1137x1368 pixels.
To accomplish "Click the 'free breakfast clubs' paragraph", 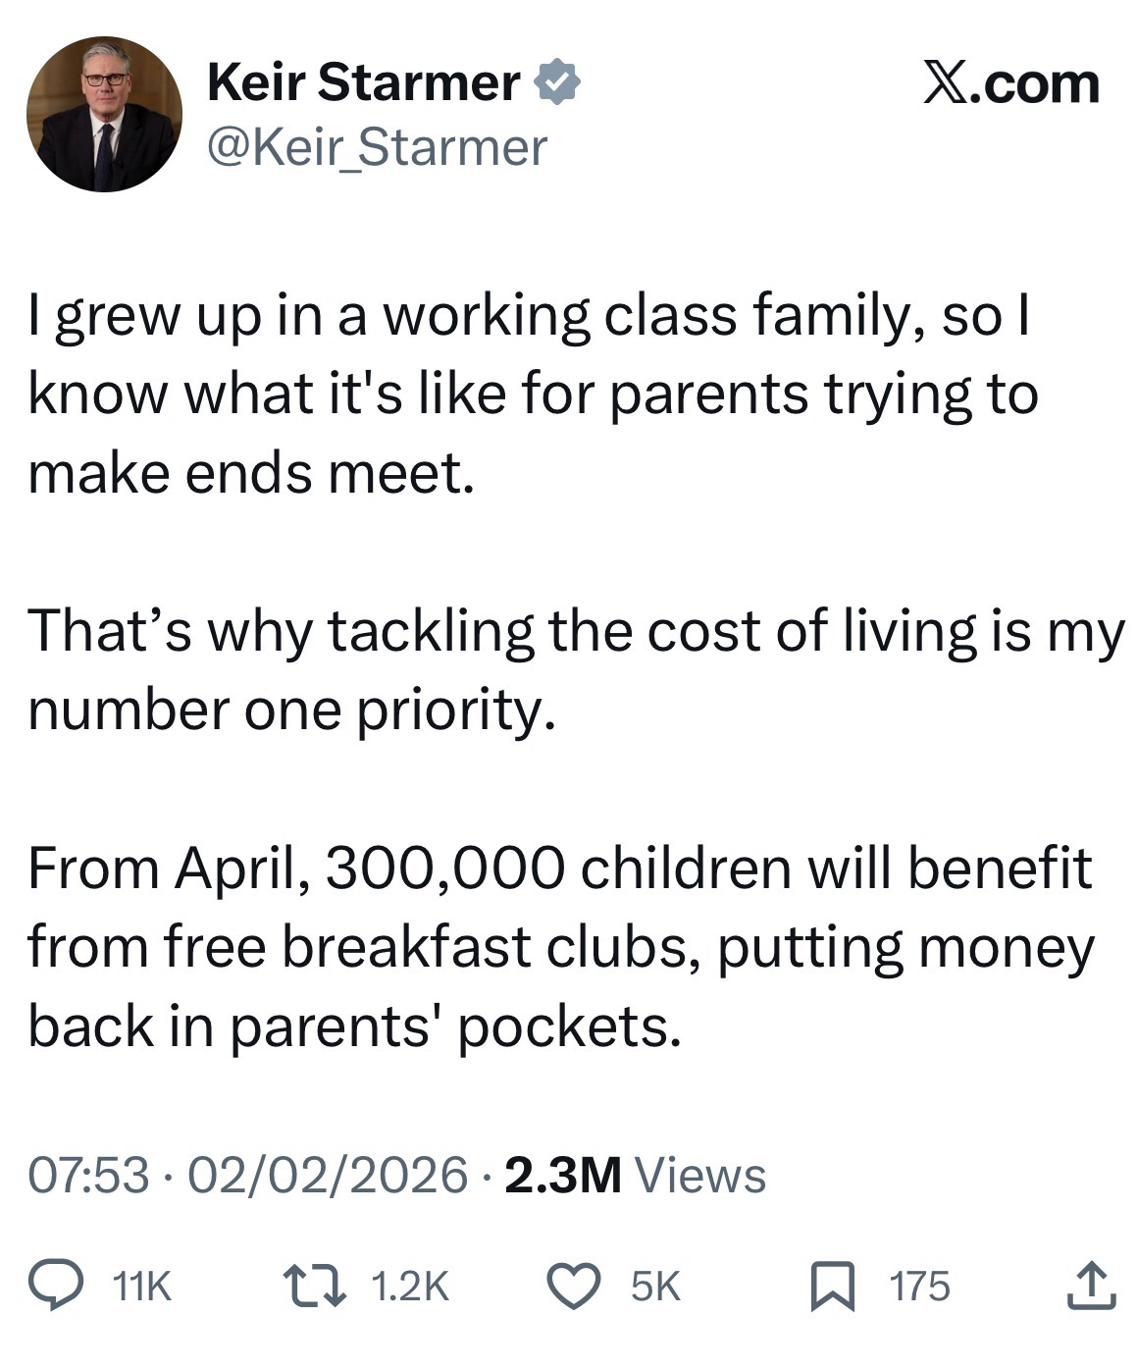I will pos(559,947).
